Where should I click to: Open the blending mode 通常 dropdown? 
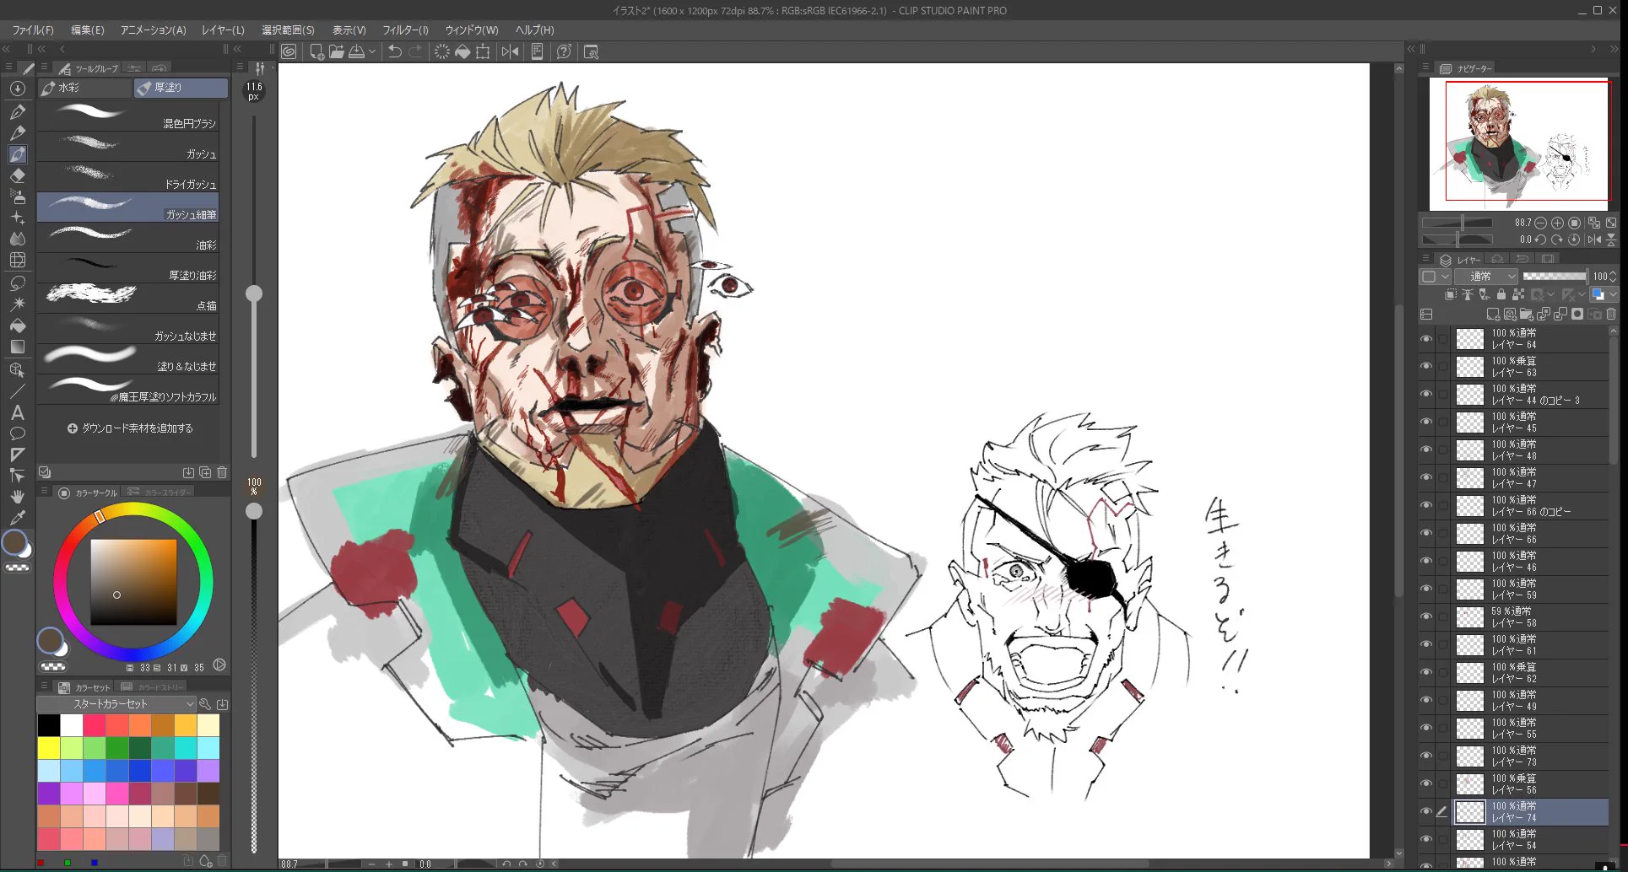(1486, 277)
